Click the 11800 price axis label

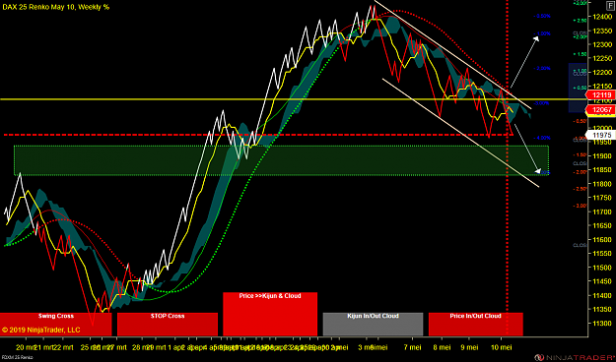(x=601, y=184)
